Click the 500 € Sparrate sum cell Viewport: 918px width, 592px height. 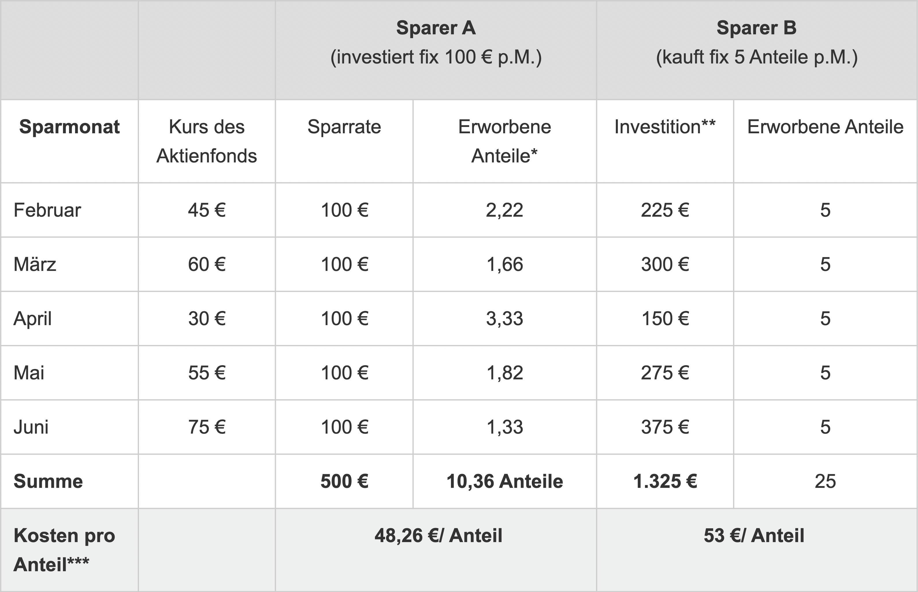point(344,481)
